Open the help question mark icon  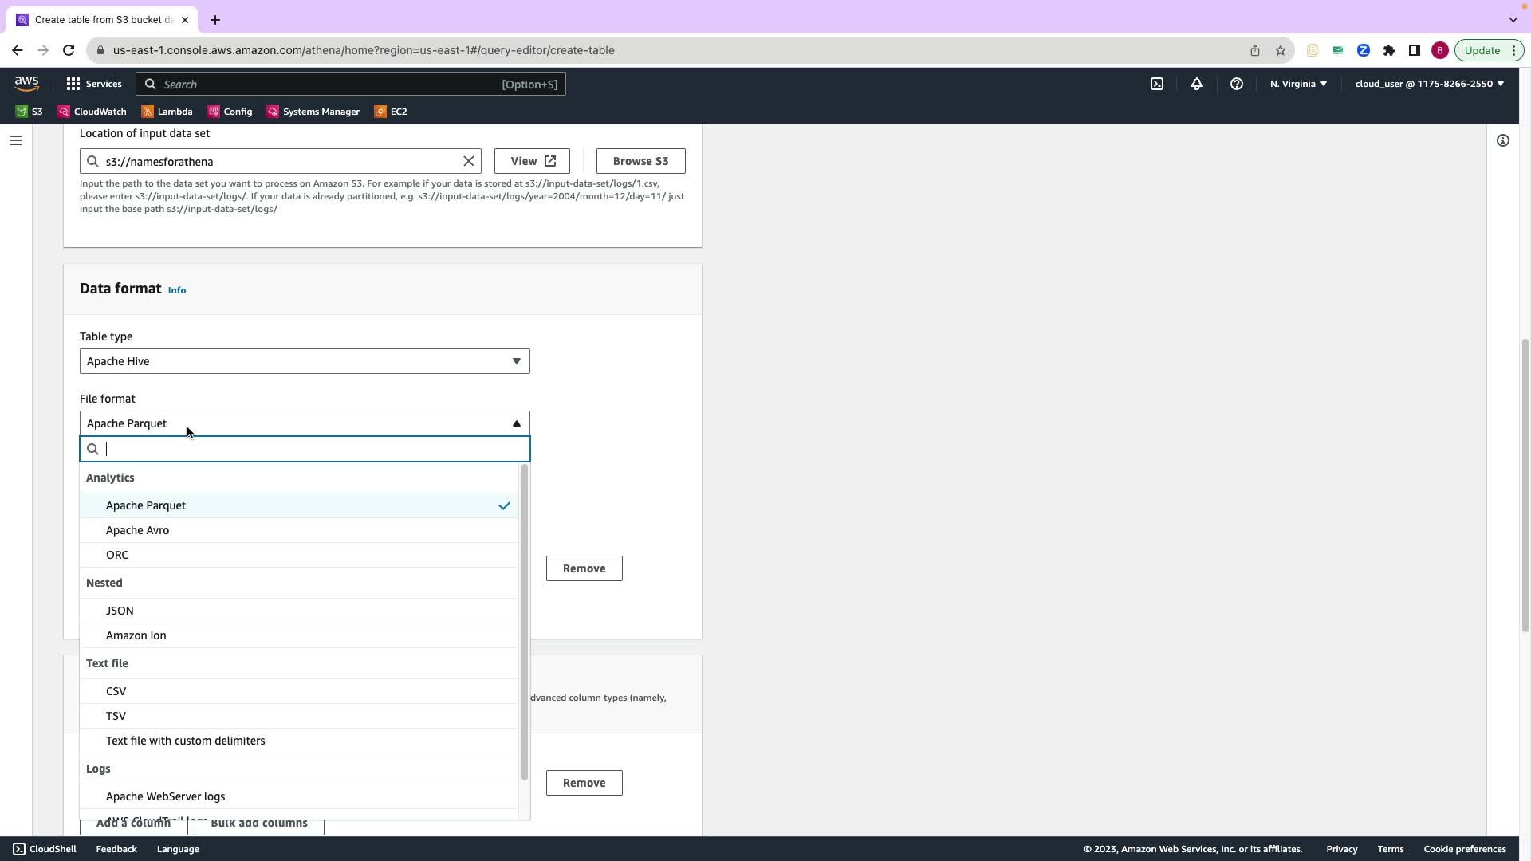(1237, 84)
